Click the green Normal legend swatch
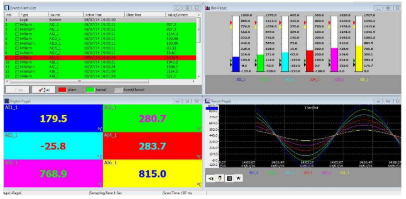The width and height of the screenshot is (406, 199). [x=90, y=90]
